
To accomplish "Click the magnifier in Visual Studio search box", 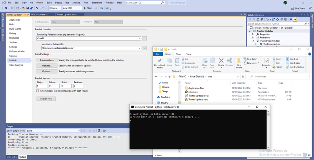I will 162,3.
